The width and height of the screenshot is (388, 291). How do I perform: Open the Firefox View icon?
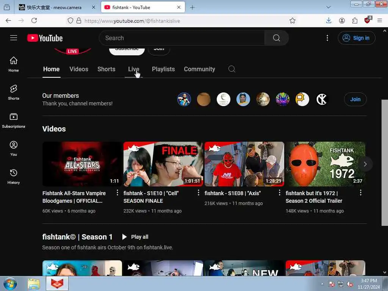[7, 8]
